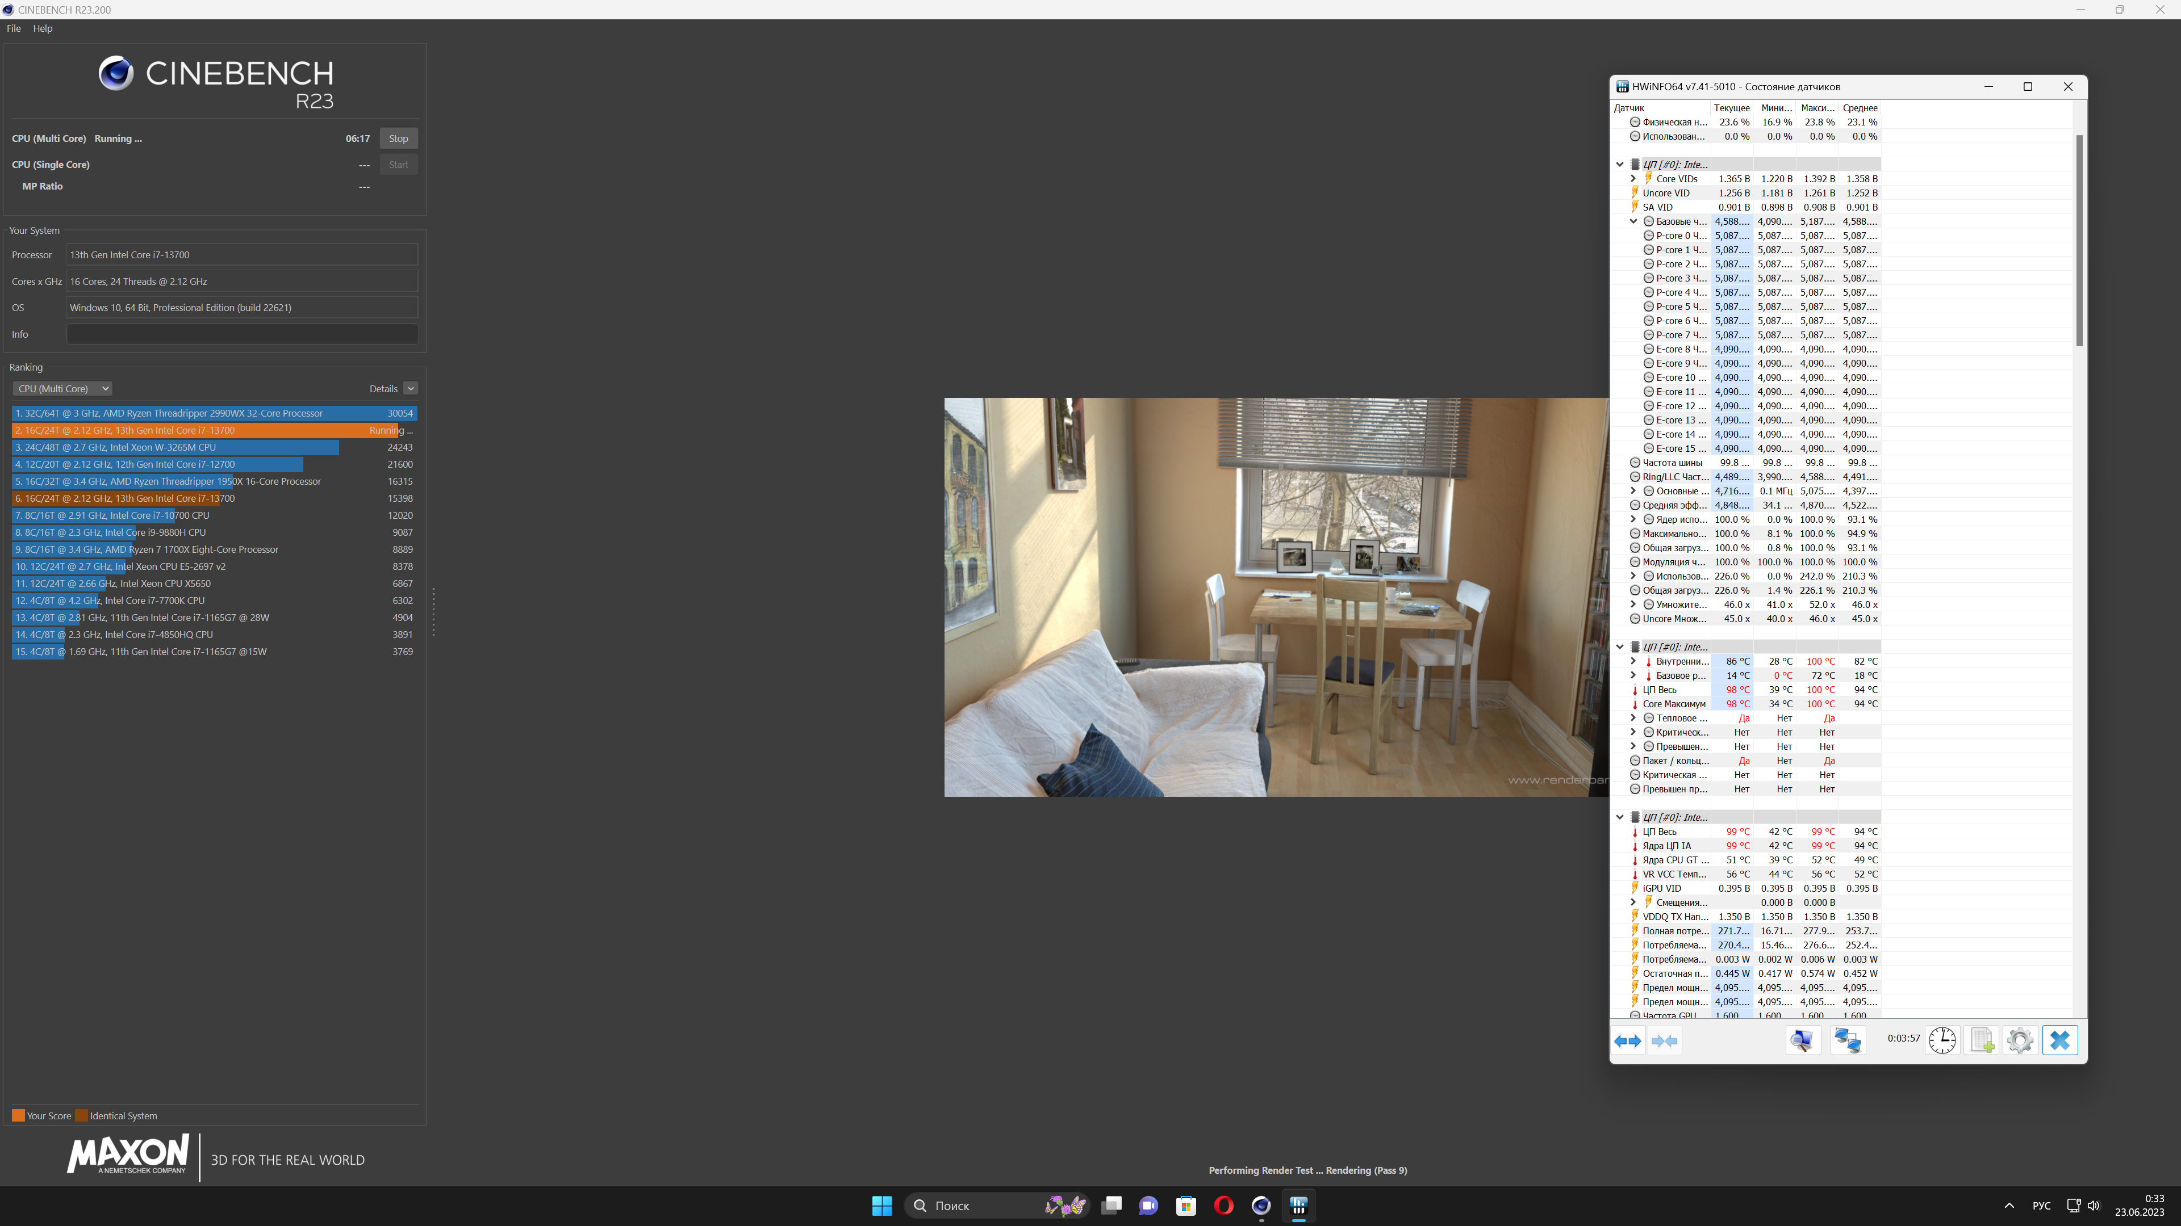Open the HWiNFO sensor settings gear
Viewport: 2181px width, 1226px height.
pos(2020,1041)
